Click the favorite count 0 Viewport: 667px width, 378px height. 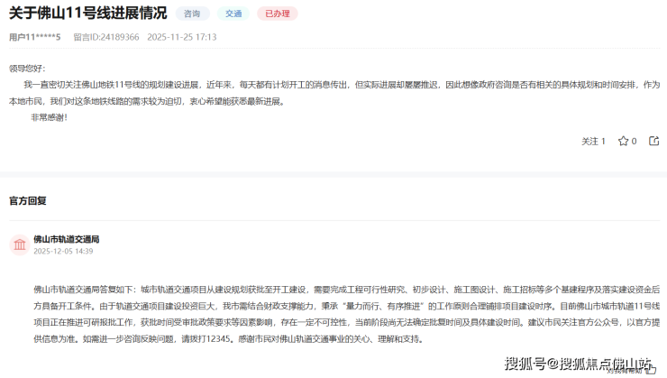coord(634,142)
